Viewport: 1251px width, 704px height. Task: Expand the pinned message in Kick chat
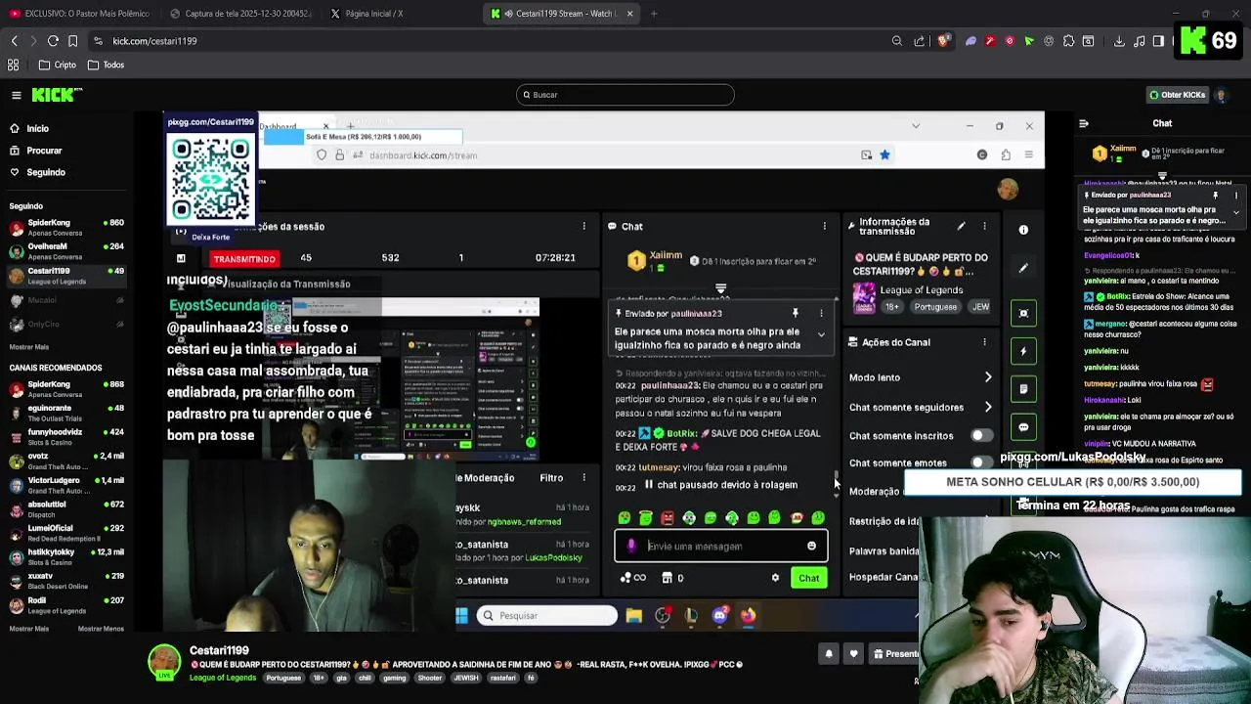tap(1236, 212)
